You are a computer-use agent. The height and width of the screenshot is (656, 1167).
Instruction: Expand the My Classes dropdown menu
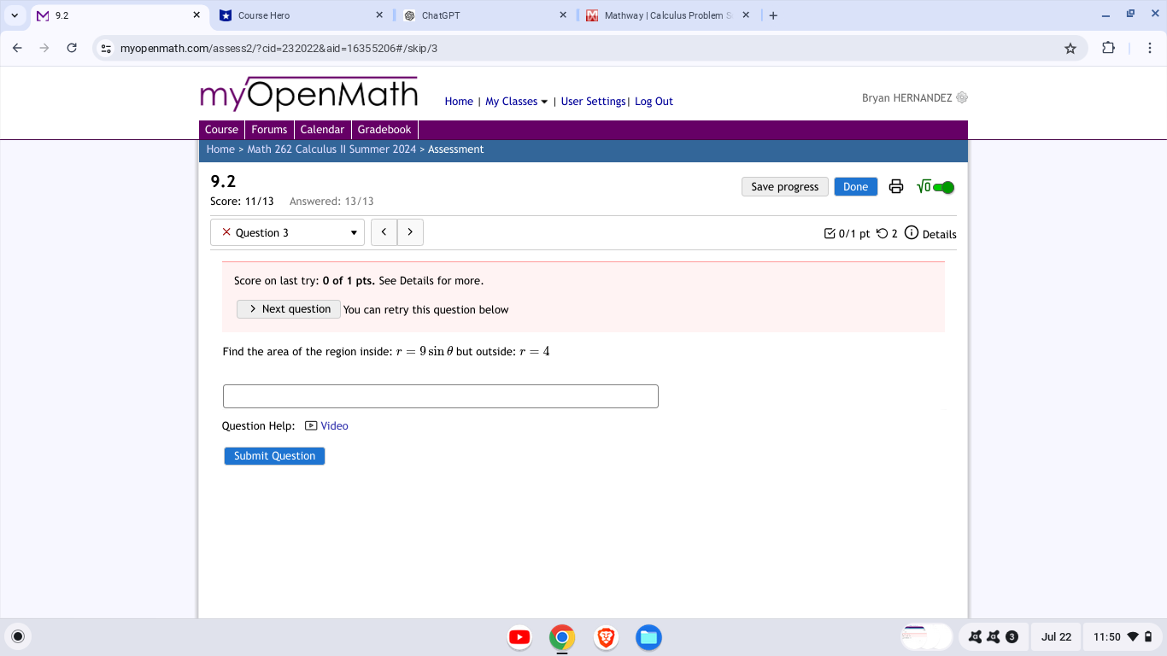click(517, 101)
